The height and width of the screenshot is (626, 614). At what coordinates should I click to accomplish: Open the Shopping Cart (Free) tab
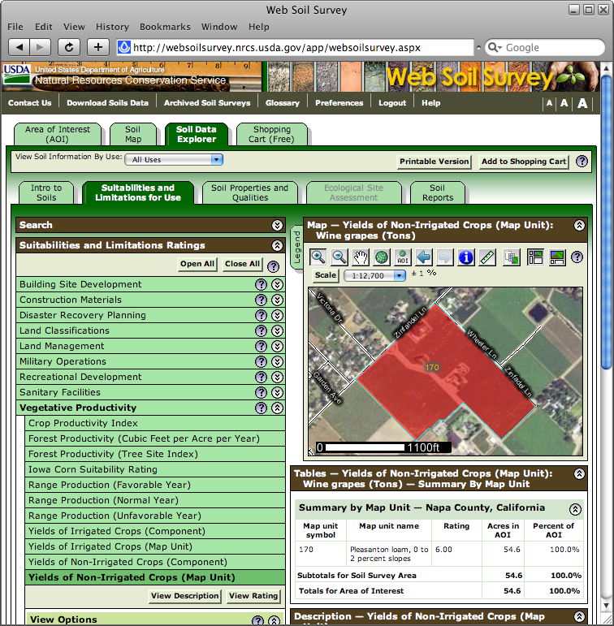[271, 134]
